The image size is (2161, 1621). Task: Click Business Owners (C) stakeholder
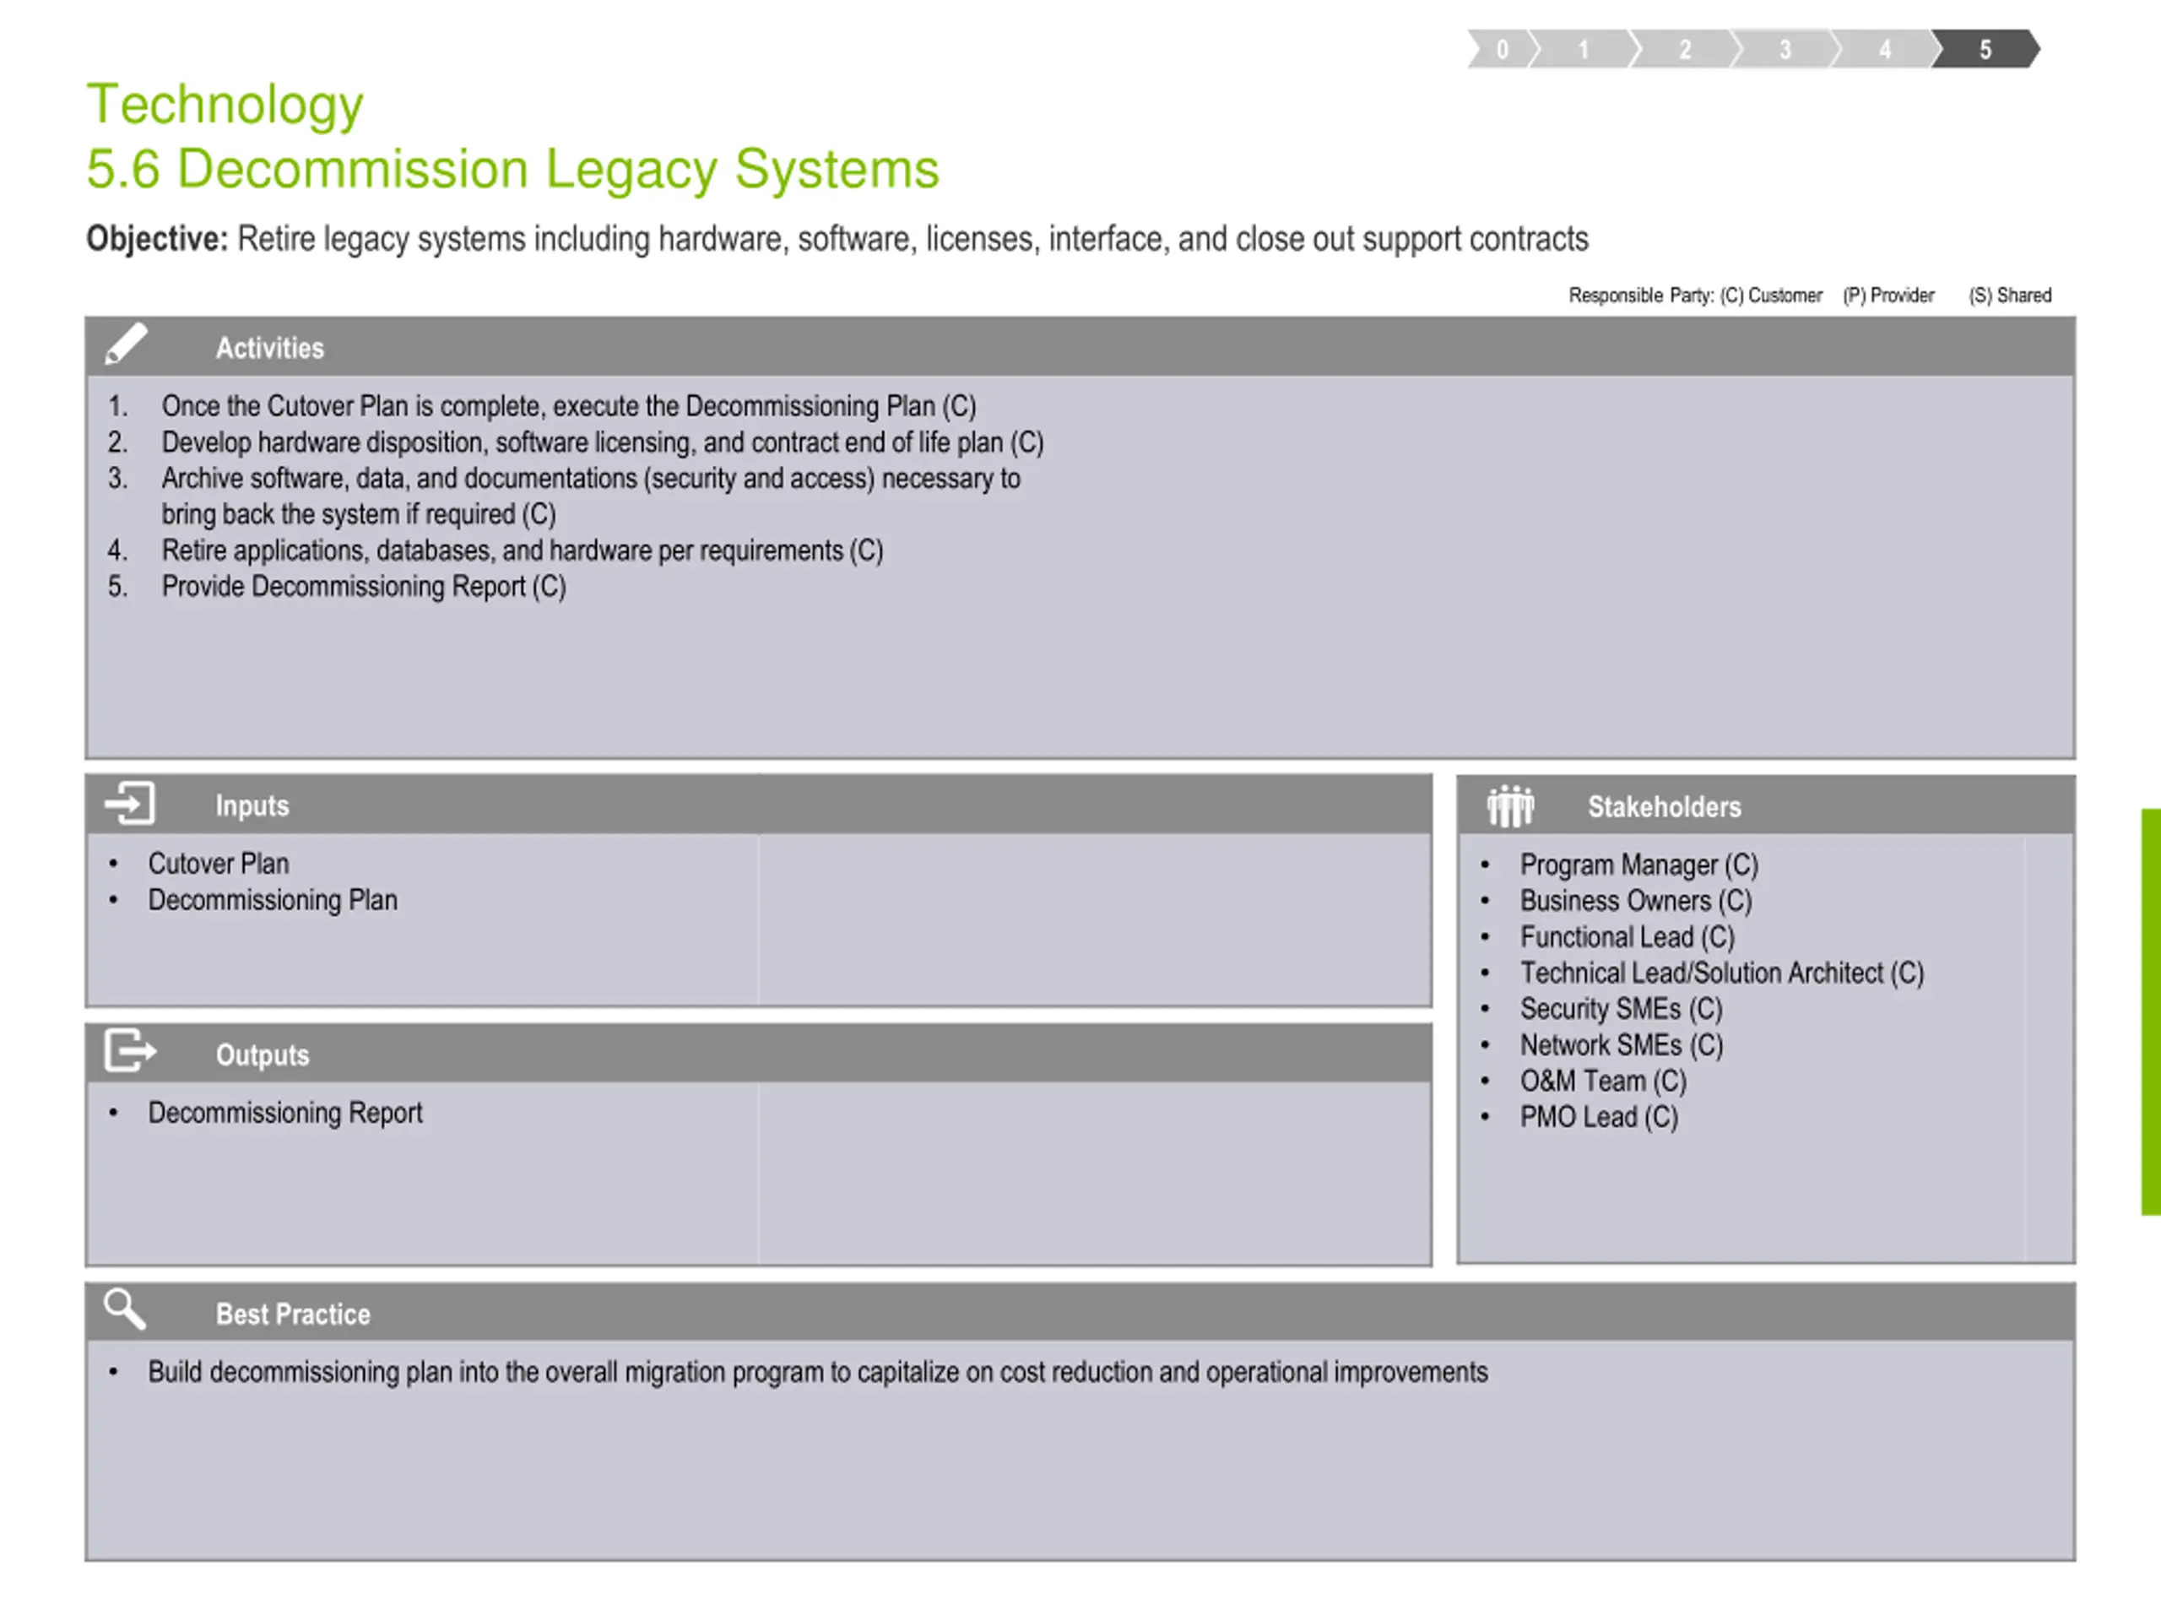(1637, 901)
